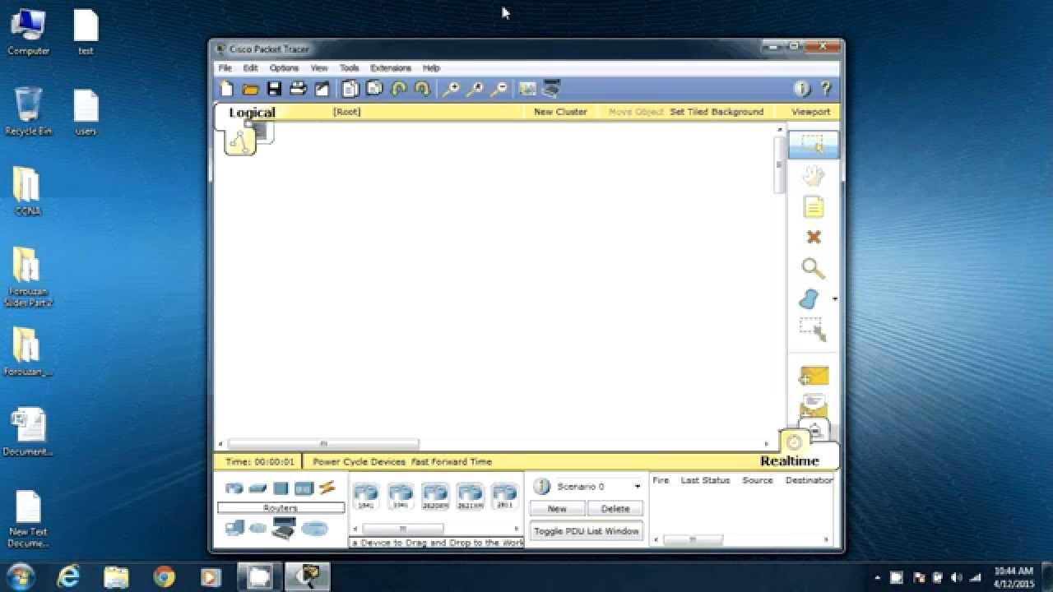Select the WAN Emulation cloud category

click(x=258, y=529)
